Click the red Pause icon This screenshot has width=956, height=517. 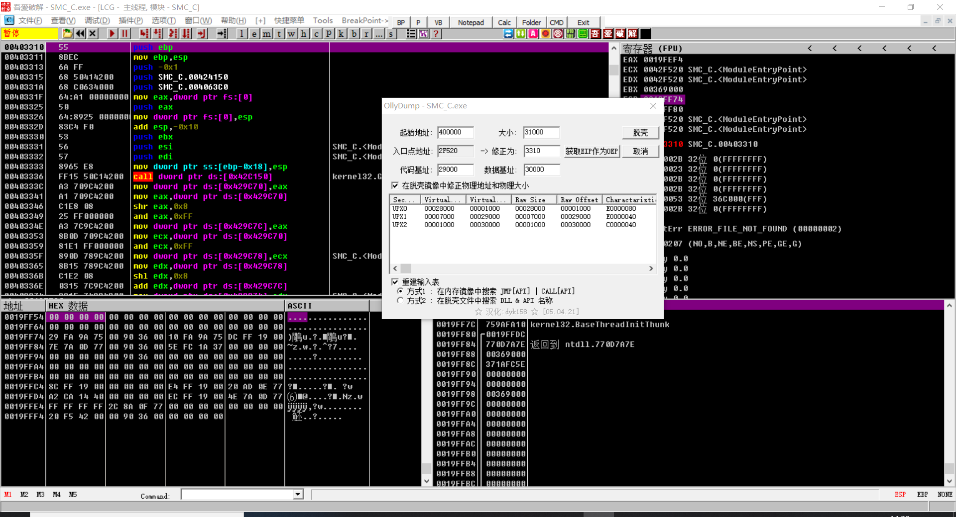[x=124, y=34]
